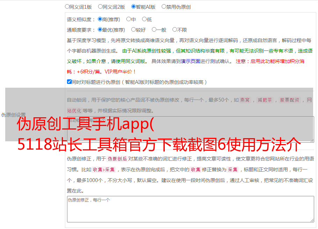This screenshot has height=229, width=318.
Task: Click the 伪原创修正 text area resize handle
Action: pyautogui.click(x=312, y=220)
